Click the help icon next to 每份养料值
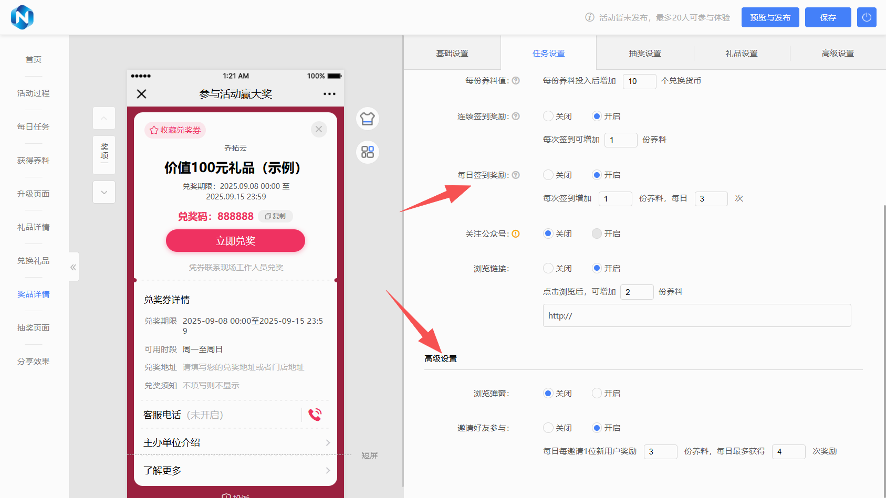The image size is (886, 498). (x=516, y=81)
